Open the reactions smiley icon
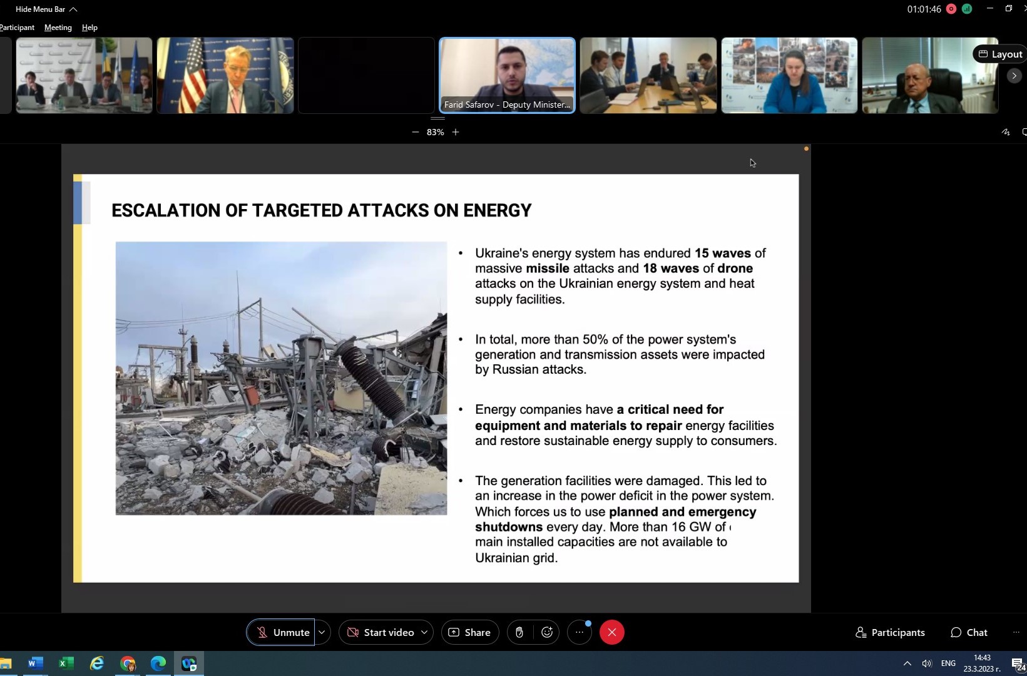The height and width of the screenshot is (676, 1027). click(547, 632)
